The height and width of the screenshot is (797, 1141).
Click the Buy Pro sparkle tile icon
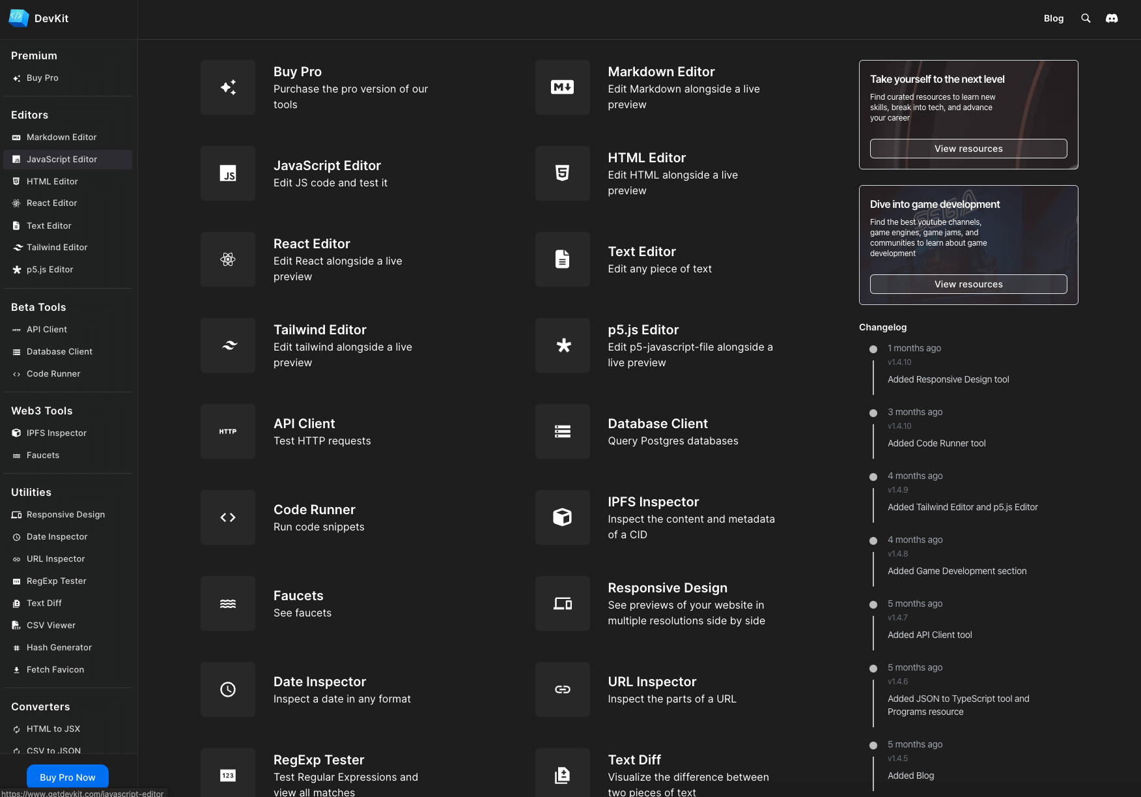pos(228,87)
